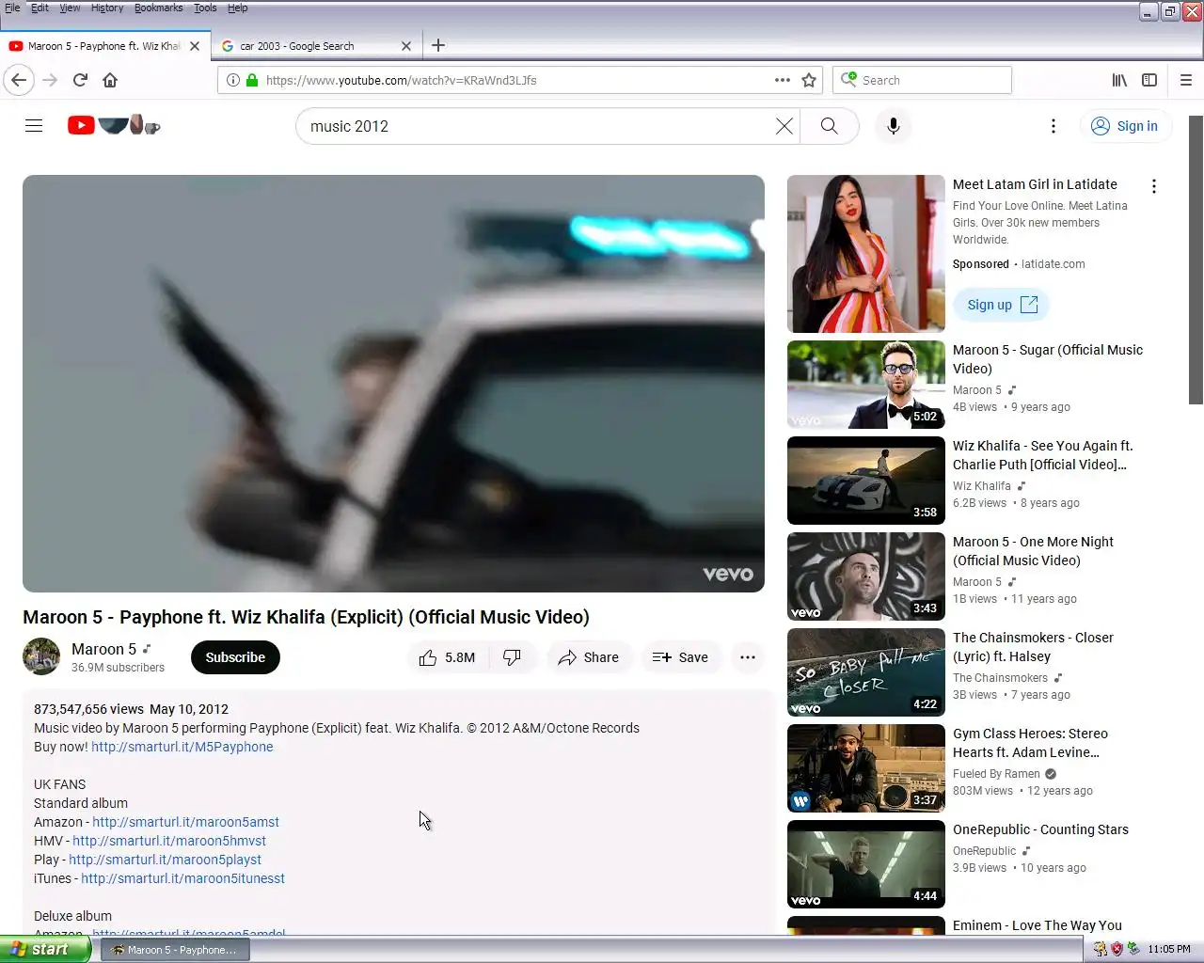Close the car 2003 Google Search tab
This screenshot has width=1204, height=963.
[x=406, y=45]
